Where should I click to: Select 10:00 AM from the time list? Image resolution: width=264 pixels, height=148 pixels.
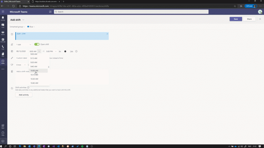[34, 71]
